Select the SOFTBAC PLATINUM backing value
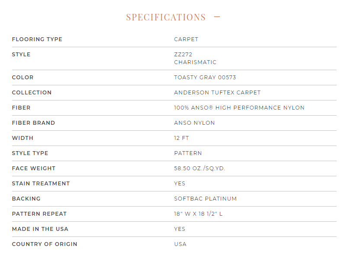The image size is (350, 259). 206,199
